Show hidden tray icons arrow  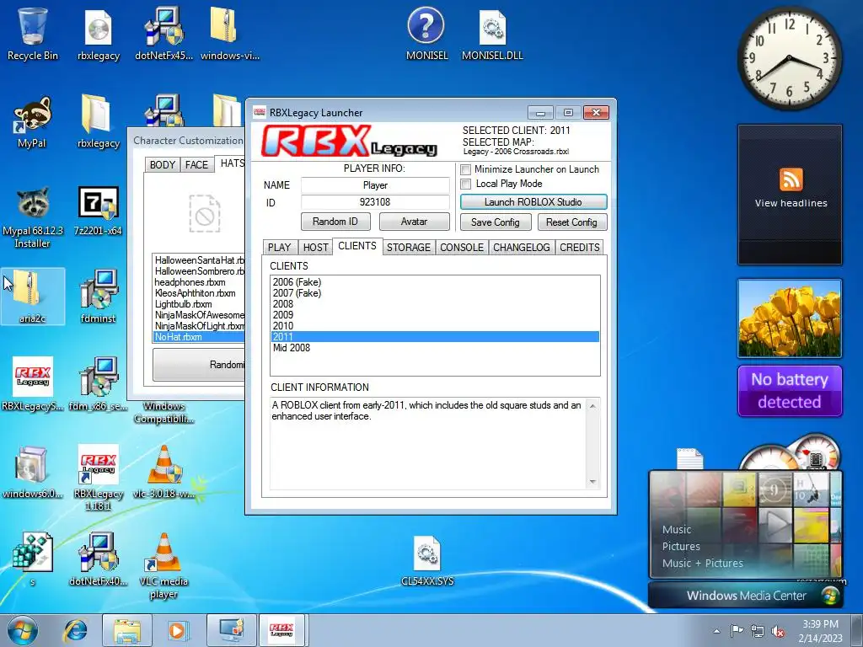click(716, 631)
